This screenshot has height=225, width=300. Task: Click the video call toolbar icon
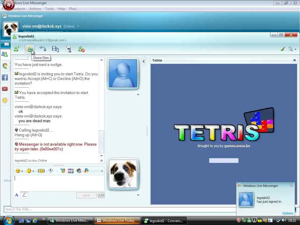click(55, 49)
